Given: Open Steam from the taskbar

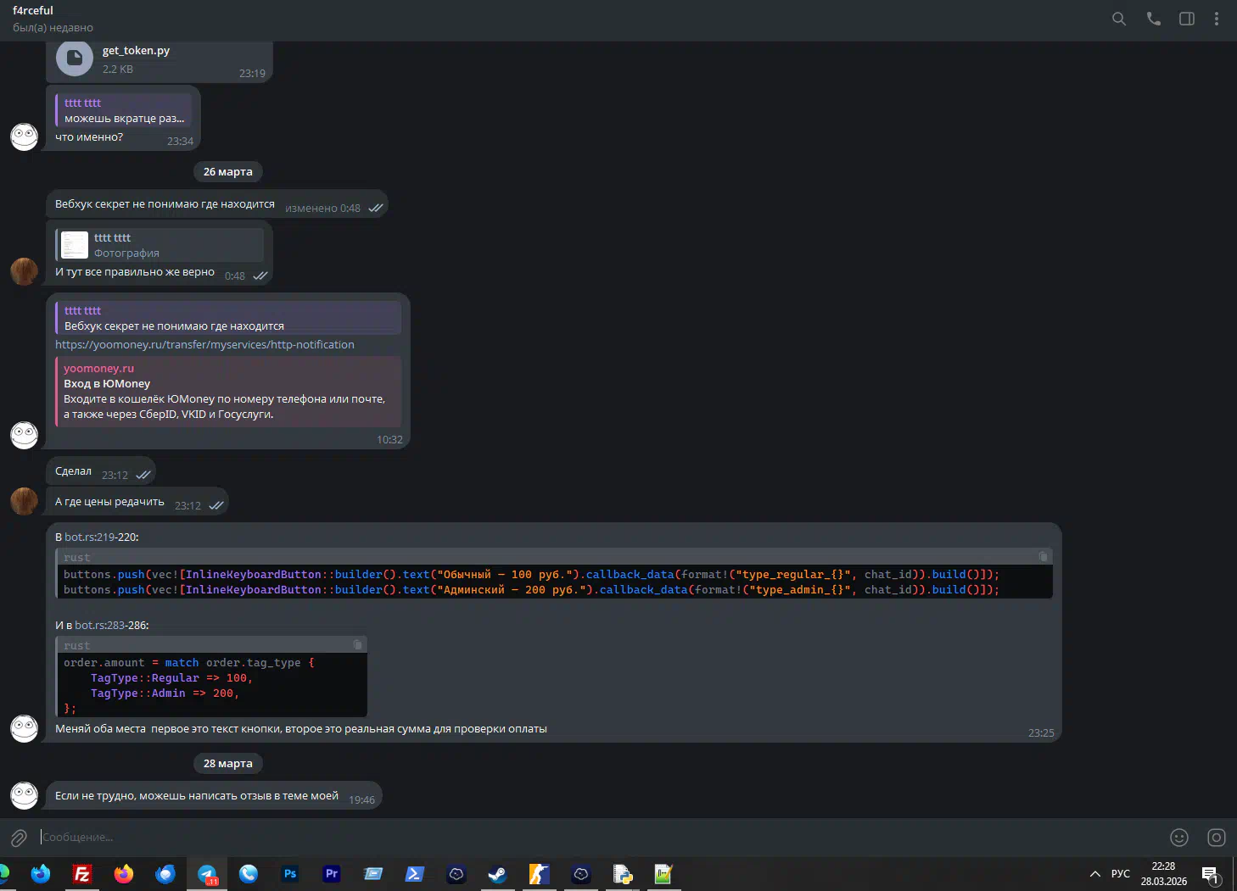Looking at the screenshot, I should (x=498, y=874).
